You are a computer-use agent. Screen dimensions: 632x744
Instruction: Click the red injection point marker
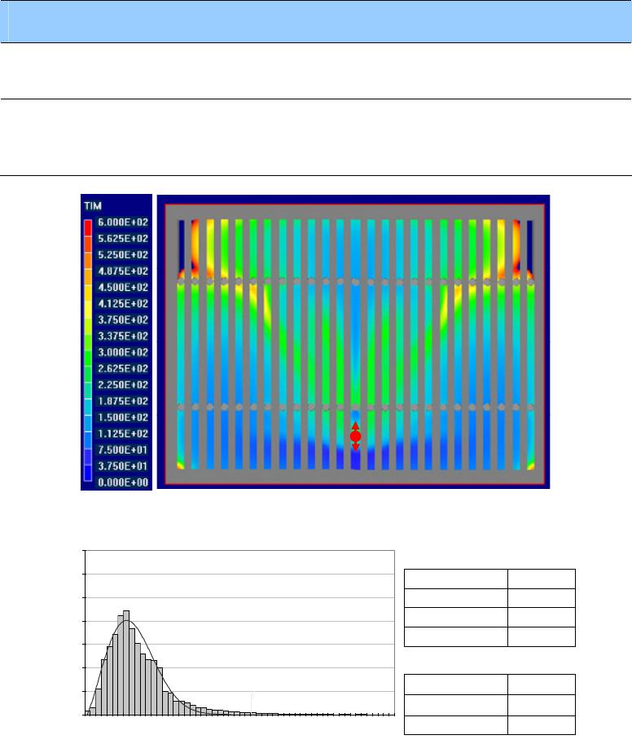(355, 437)
